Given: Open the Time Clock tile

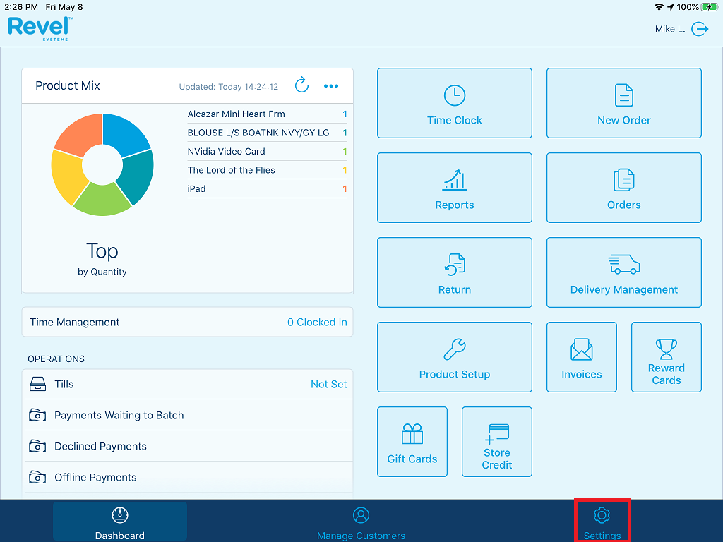Looking at the screenshot, I should click(x=454, y=103).
